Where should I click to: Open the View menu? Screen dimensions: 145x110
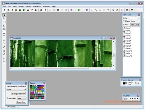click(x=15, y=6)
